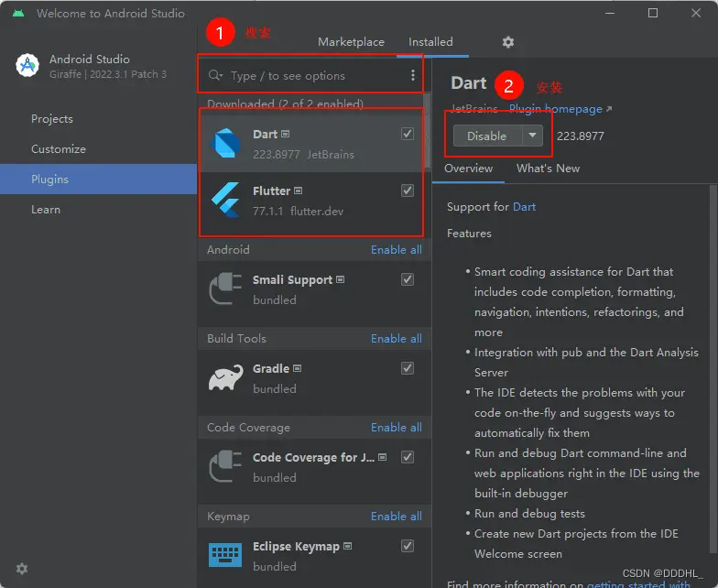The height and width of the screenshot is (588, 718).
Task: Toggle the Flutter plugin checkbox
Action: (408, 191)
